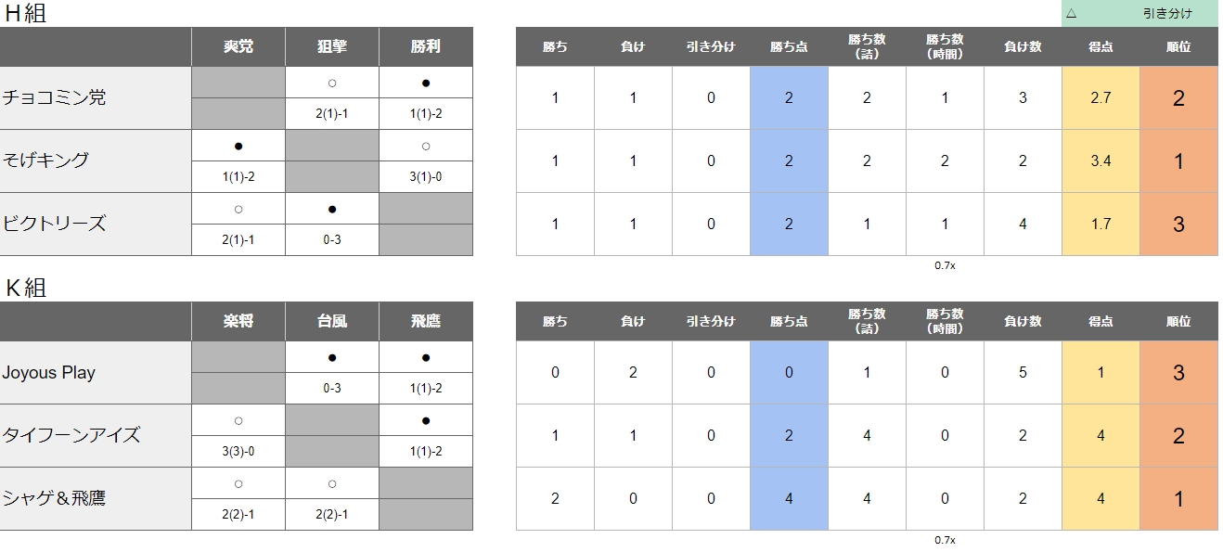Click the 狙撃 column header in H組
The height and width of the screenshot is (552, 1223).
332,46
